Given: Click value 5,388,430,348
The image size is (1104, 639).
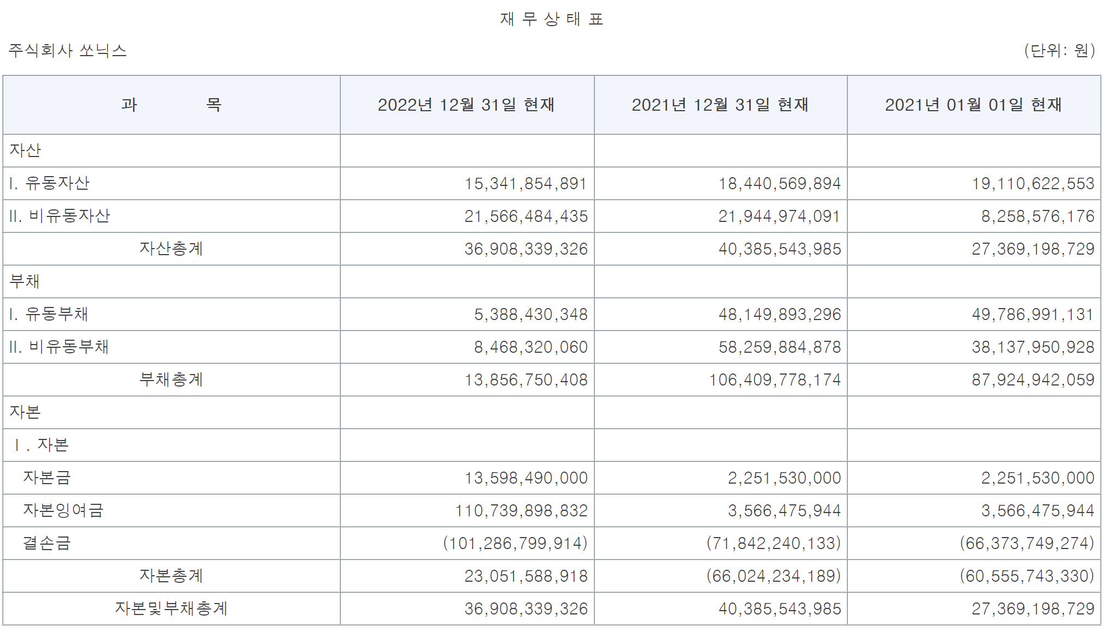Looking at the screenshot, I should point(531,315).
